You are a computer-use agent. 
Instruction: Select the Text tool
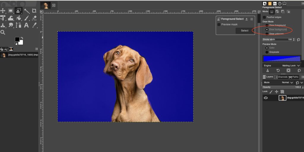[26, 25]
